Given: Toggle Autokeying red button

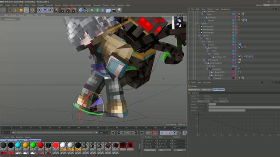Looking at the screenshot, I should pyautogui.click(x=152, y=133).
